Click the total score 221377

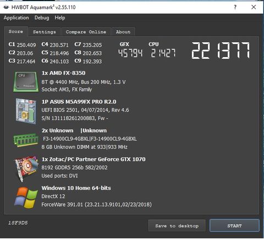click(221, 51)
